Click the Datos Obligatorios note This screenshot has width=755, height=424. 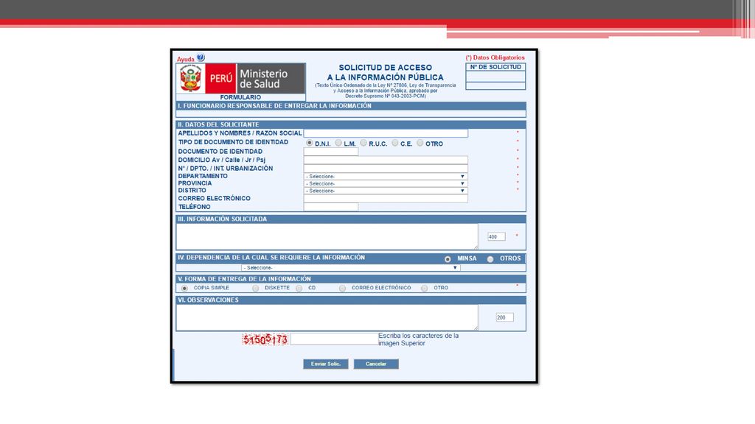click(495, 57)
